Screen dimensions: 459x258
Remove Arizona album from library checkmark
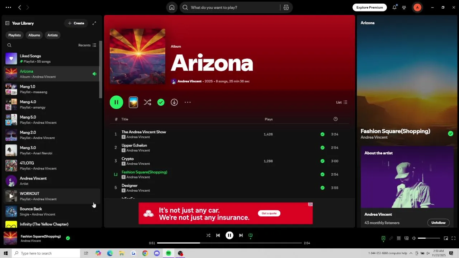161,102
